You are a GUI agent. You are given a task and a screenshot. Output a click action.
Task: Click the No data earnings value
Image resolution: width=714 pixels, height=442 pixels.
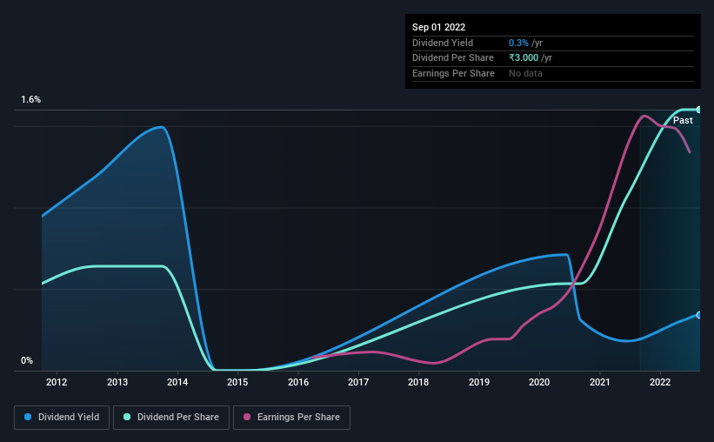pyautogui.click(x=525, y=73)
